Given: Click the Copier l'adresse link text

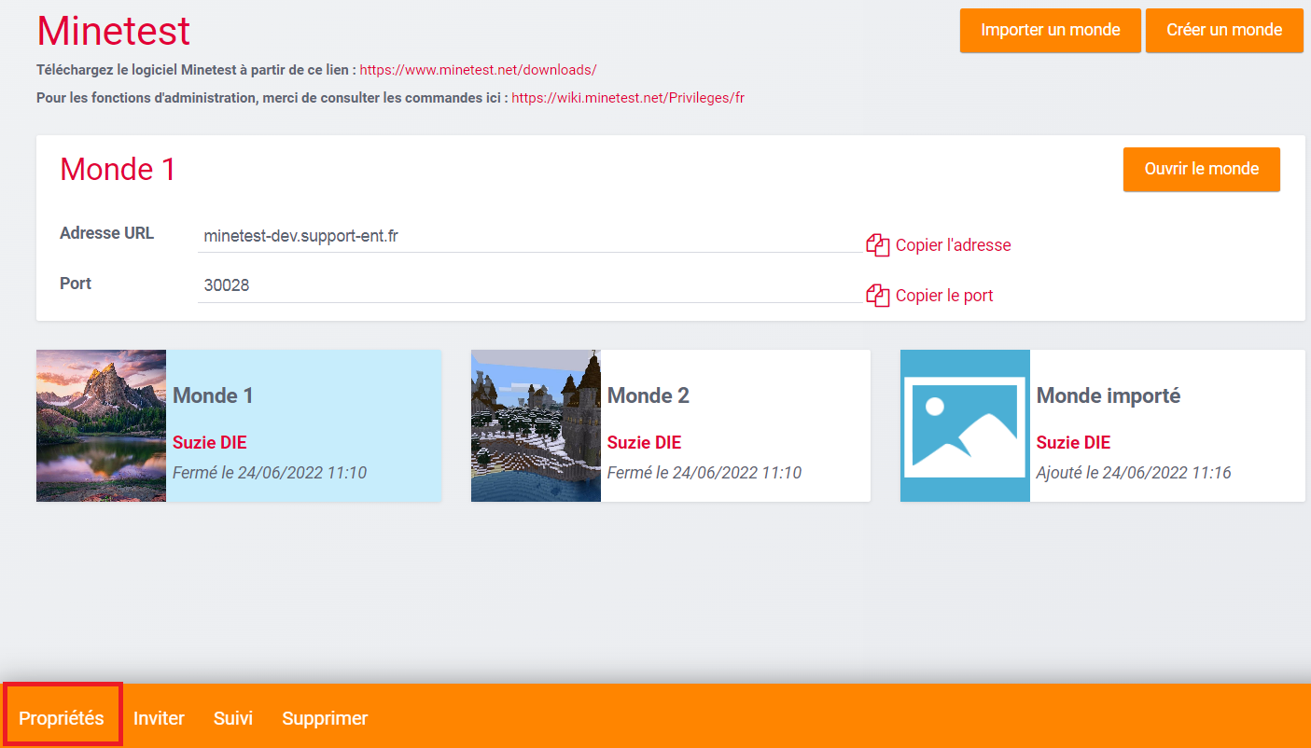Looking at the screenshot, I should click(953, 245).
